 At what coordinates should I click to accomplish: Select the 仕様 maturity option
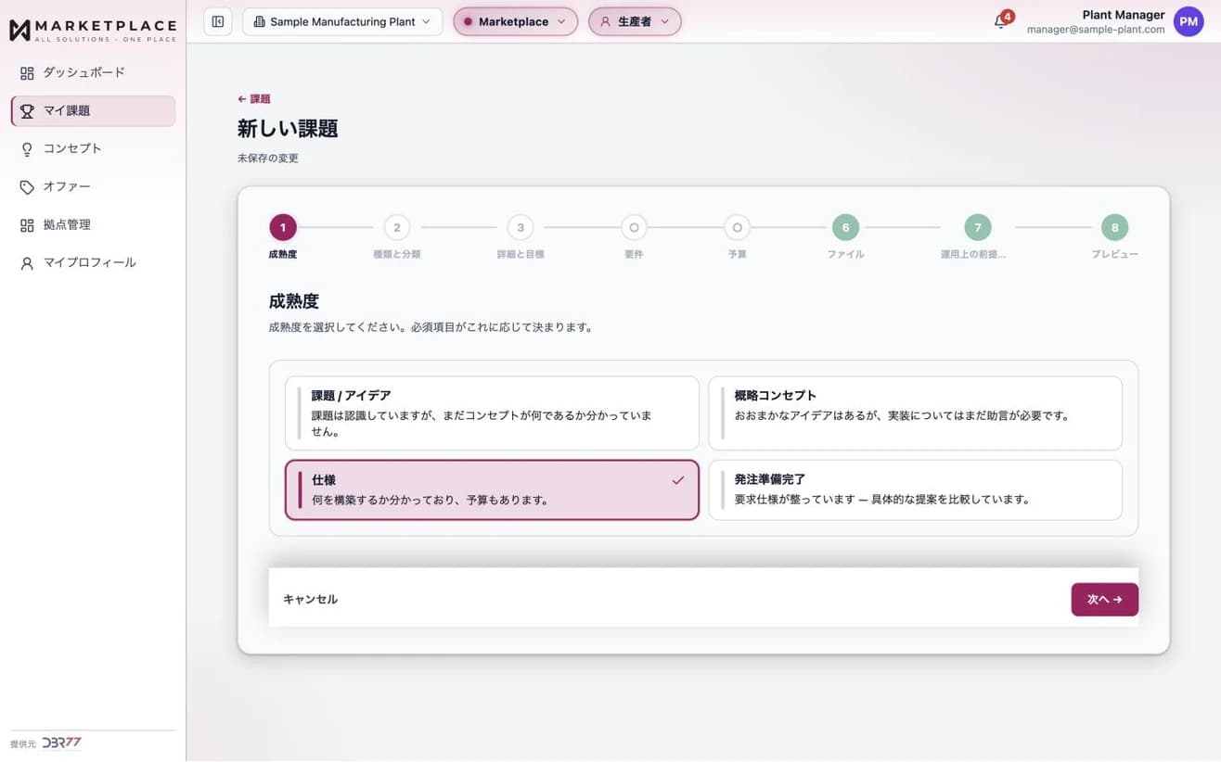click(x=492, y=489)
